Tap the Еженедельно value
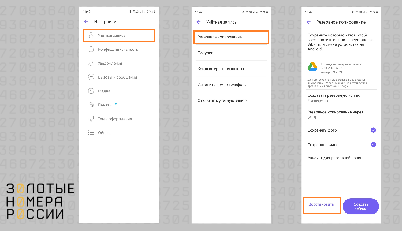The height and width of the screenshot is (231, 402). point(318,101)
